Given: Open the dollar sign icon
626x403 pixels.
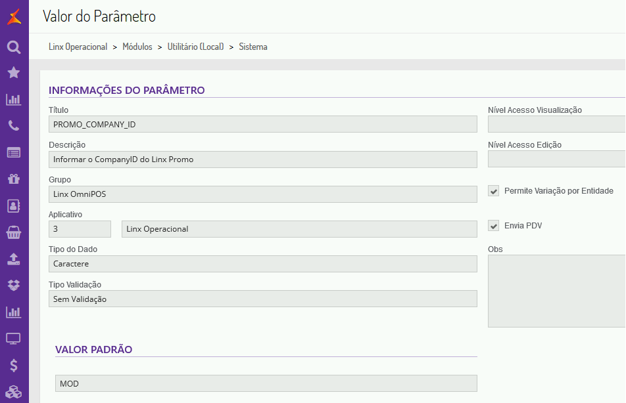Looking at the screenshot, I should pos(14,366).
